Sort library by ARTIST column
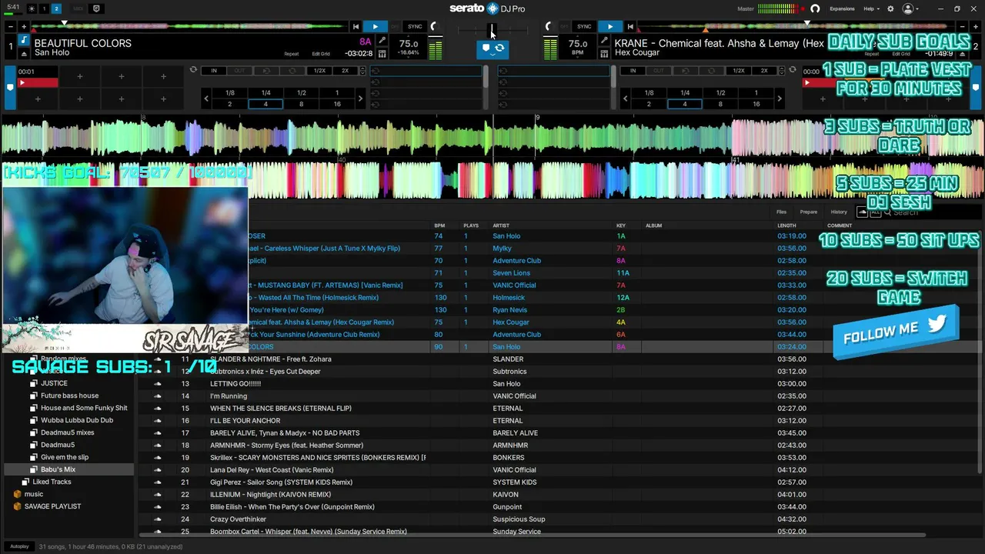This screenshot has width=985, height=554. pos(501,225)
